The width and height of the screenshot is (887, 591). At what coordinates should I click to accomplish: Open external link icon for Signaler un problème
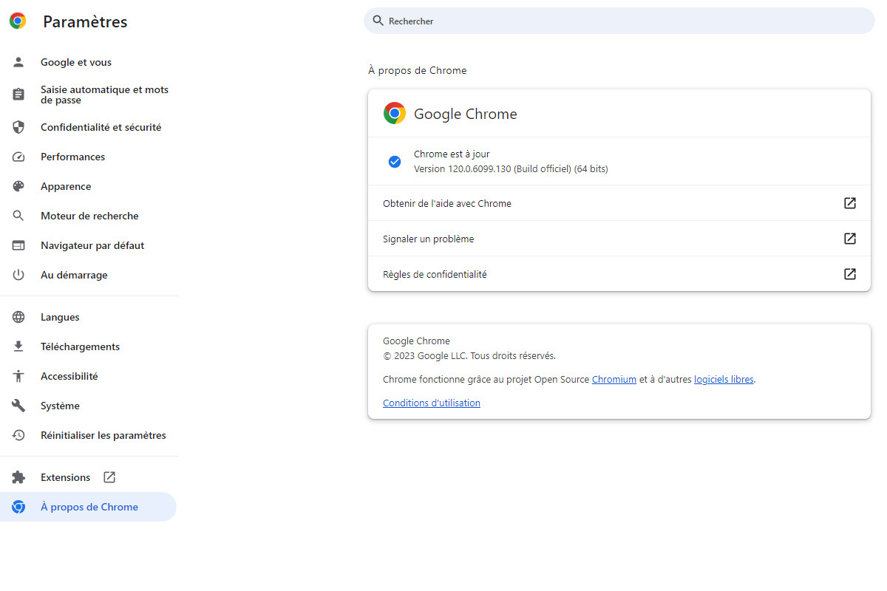(x=850, y=239)
